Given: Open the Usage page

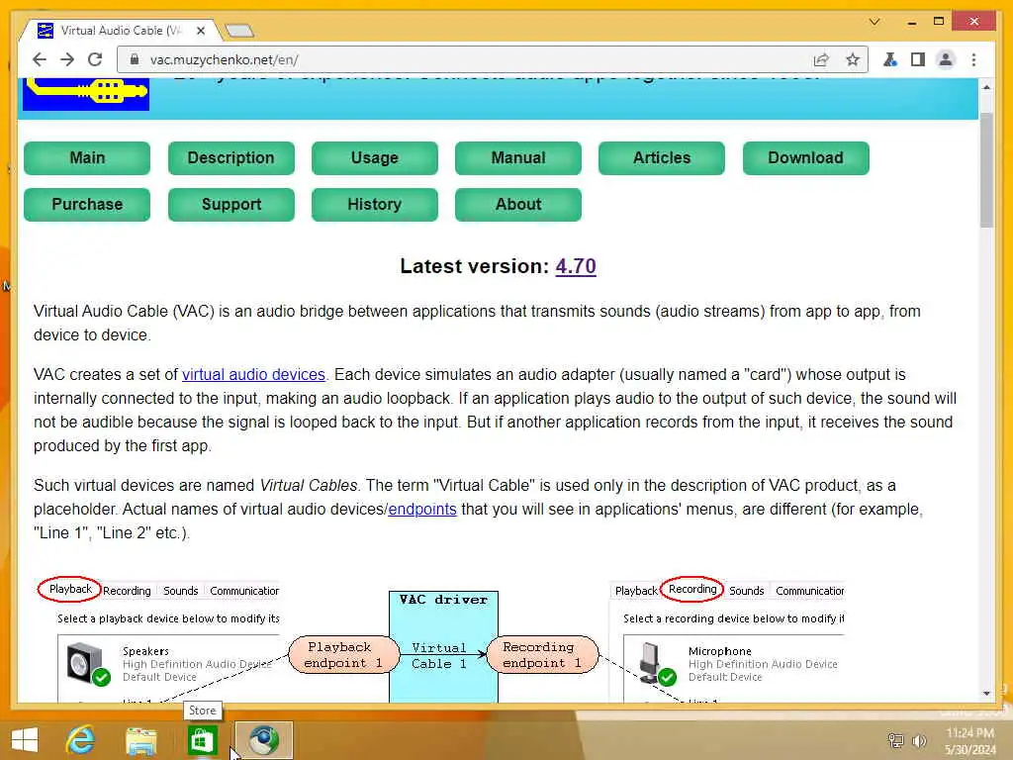Looking at the screenshot, I should [375, 158].
